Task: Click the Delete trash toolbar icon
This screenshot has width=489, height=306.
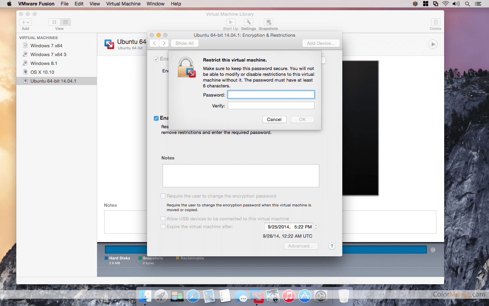Action: [x=435, y=22]
